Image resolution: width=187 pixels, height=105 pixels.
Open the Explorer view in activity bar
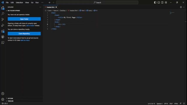coord(3,8)
